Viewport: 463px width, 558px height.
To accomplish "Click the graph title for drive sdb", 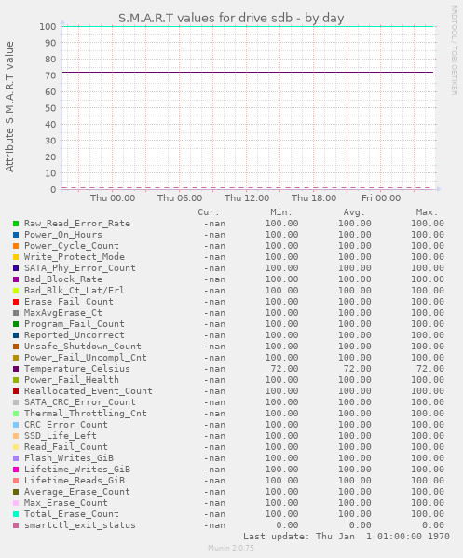I will 231,18.
